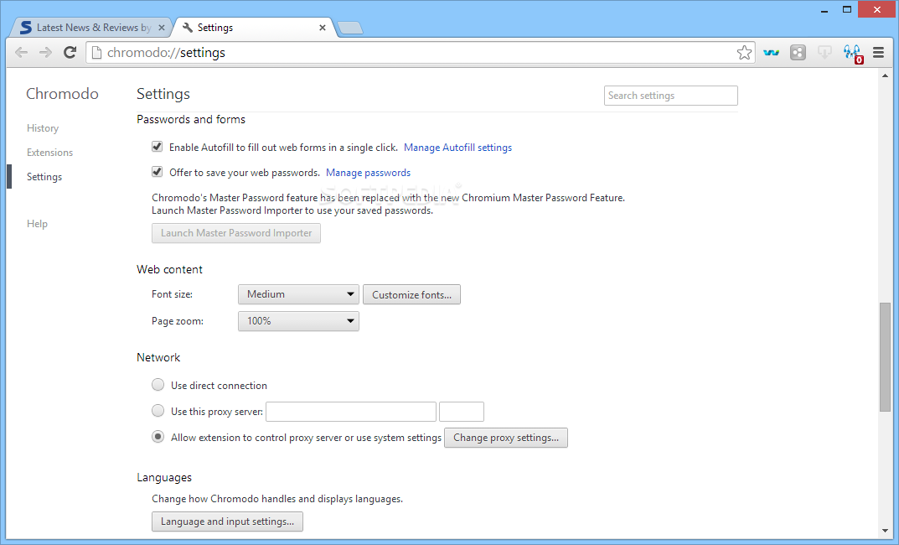Click the Softpedia S favicon on the first tab
The height and width of the screenshot is (545, 899).
[26, 27]
